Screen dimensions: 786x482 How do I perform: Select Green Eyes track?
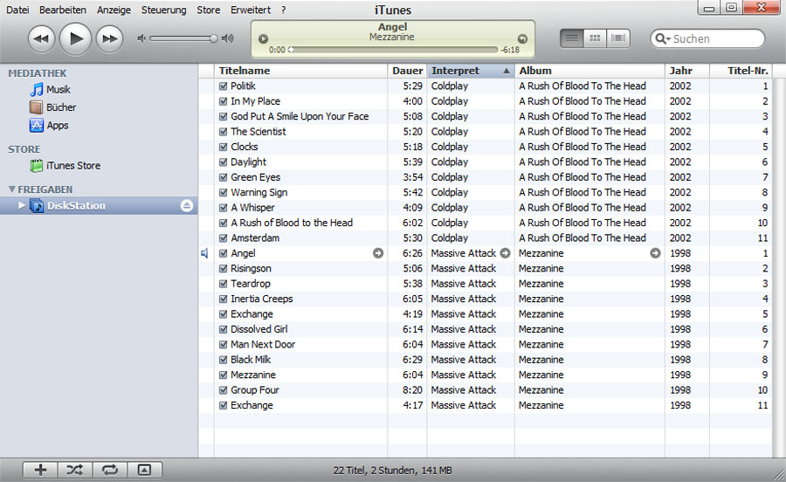click(x=485, y=177)
